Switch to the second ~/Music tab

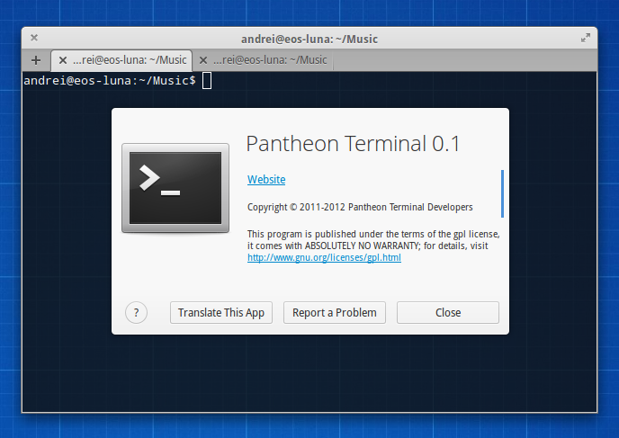pos(264,60)
